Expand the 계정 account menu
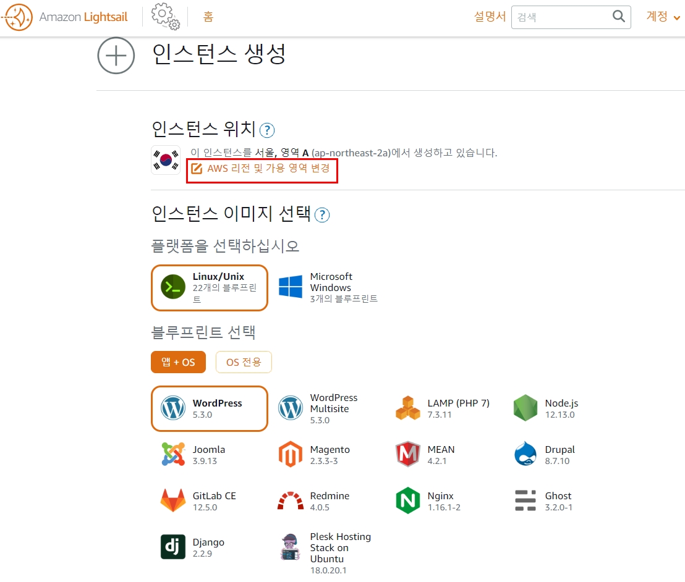The width and height of the screenshot is (685, 582). point(663,17)
